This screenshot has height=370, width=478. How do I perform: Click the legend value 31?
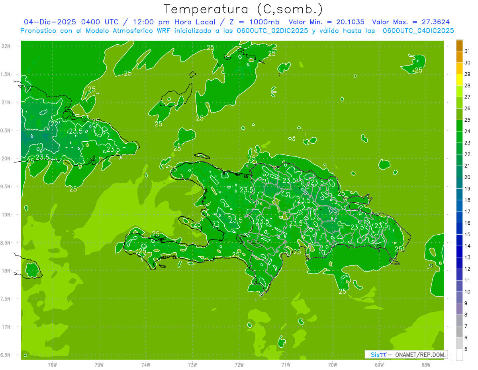(x=467, y=51)
